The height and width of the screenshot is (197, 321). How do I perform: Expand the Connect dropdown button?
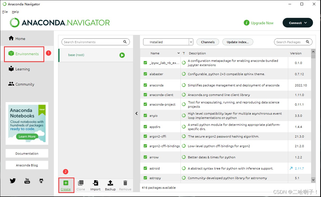click(x=298, y=23)
